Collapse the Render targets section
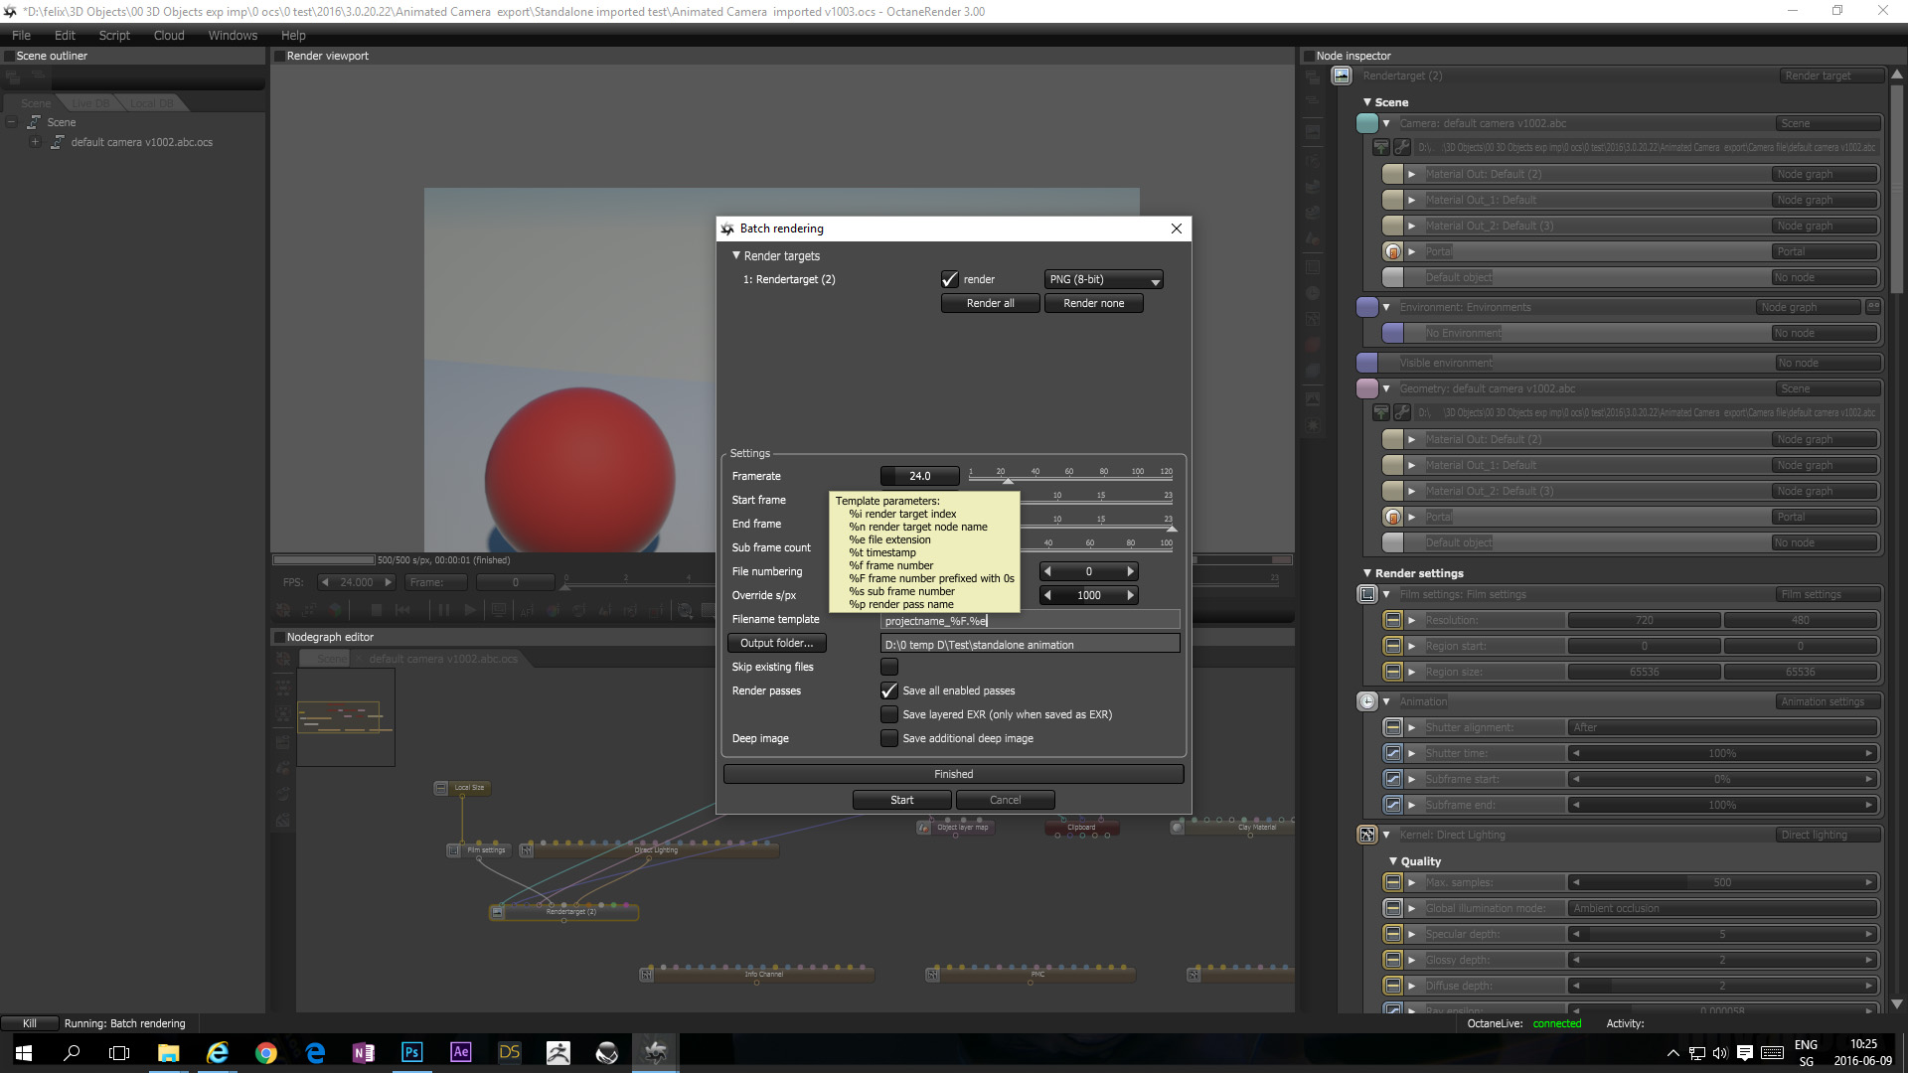1908x1073 pixels. (x=736, y=255)
